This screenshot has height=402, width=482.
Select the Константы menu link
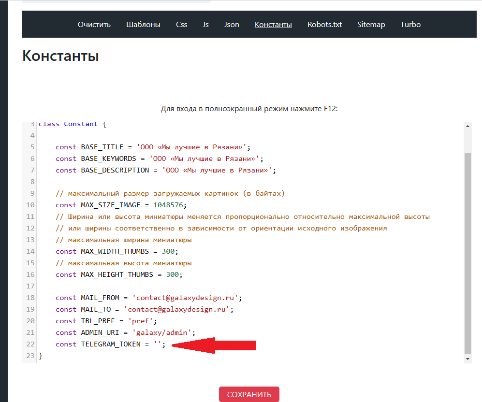click(x=273, y=25)
